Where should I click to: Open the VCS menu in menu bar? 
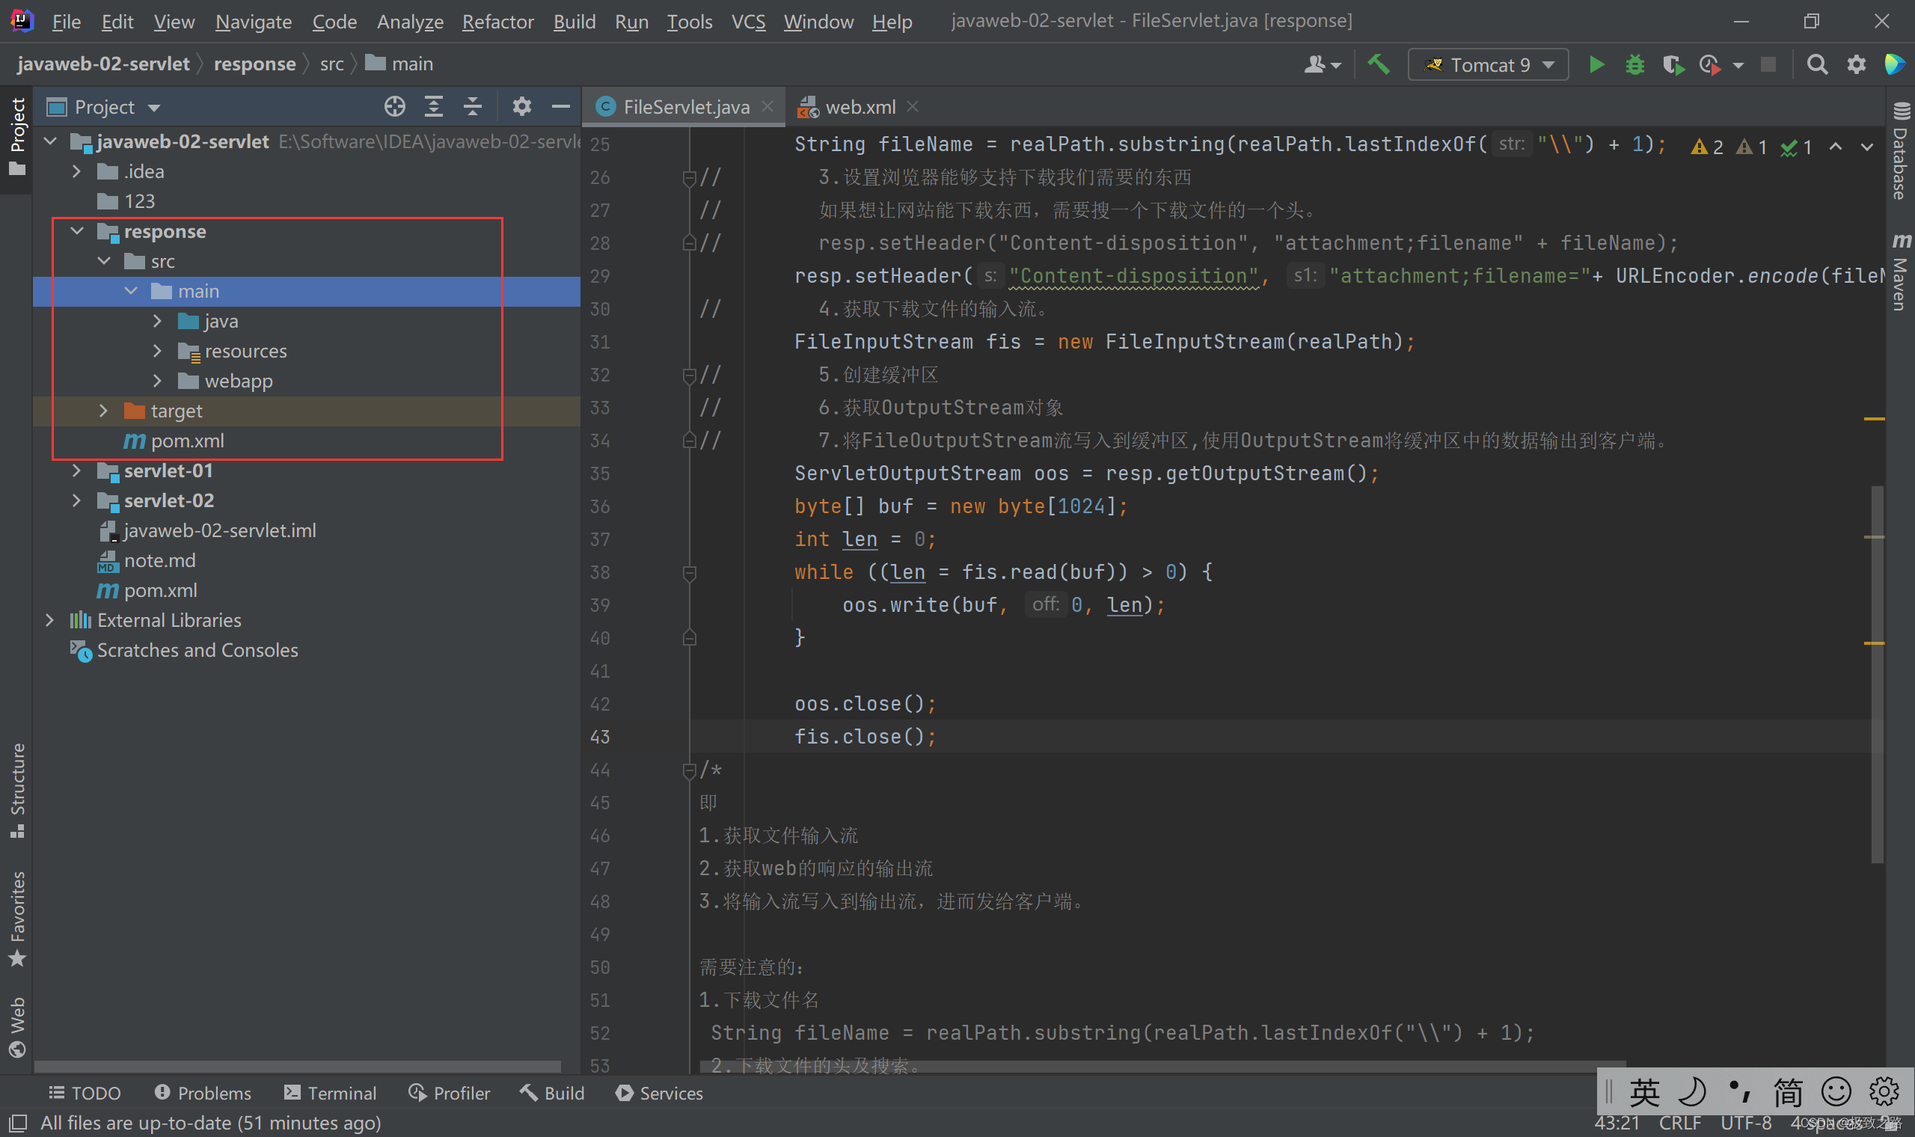click(x=747, y=19)
